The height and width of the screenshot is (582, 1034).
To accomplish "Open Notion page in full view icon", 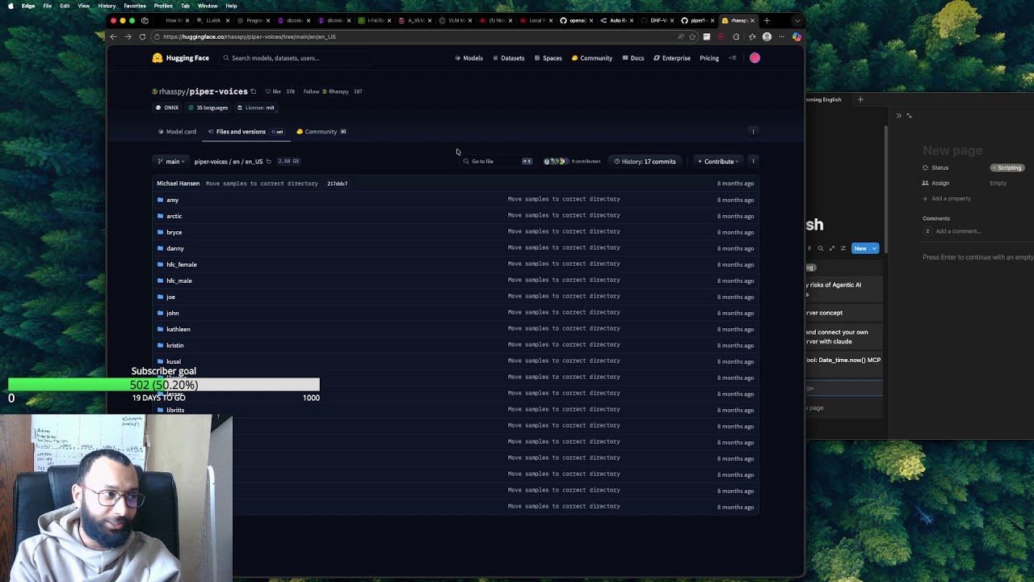I will click(x=909, y=116).
